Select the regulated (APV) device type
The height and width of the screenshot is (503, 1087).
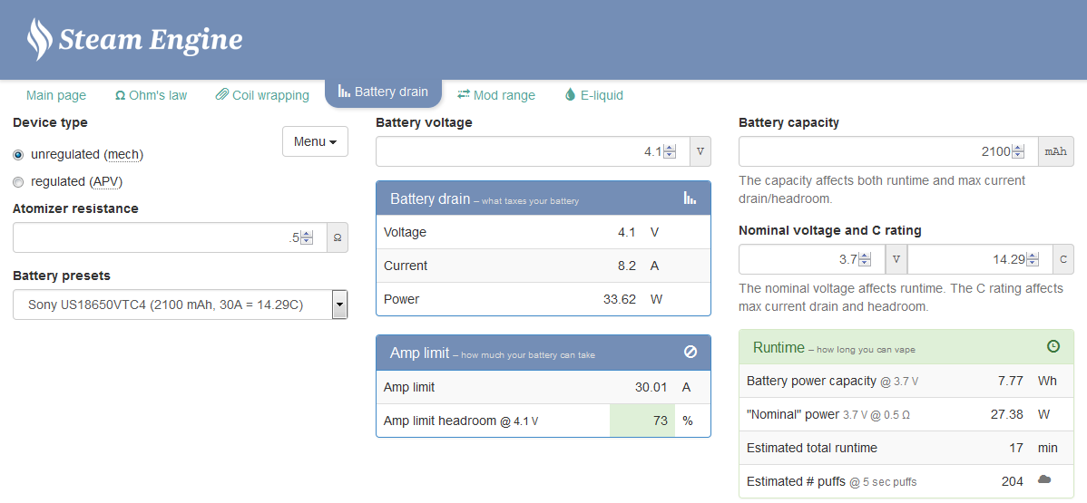[18, 182]
